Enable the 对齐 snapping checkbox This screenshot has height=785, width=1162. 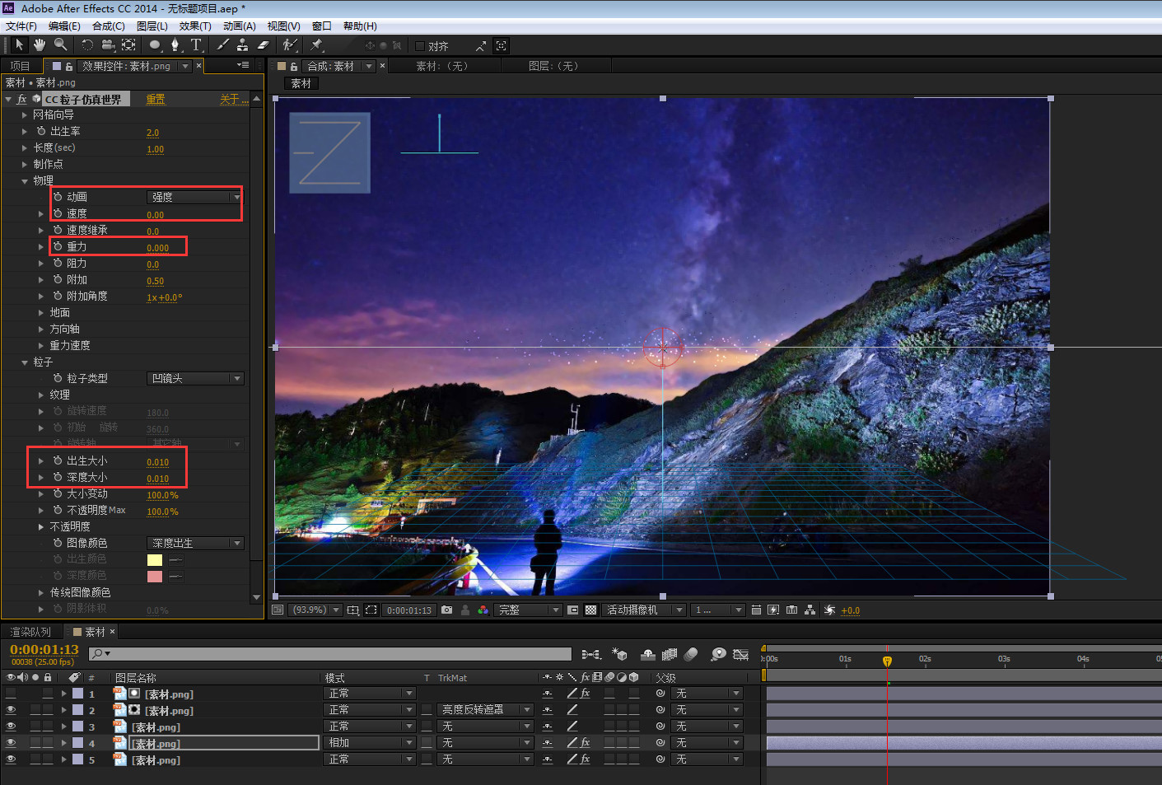[420, 46]
